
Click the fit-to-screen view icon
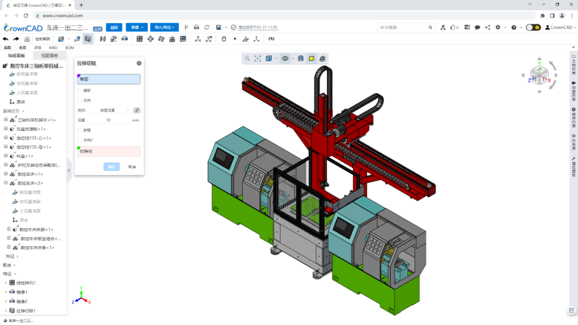tap(257, 58)
